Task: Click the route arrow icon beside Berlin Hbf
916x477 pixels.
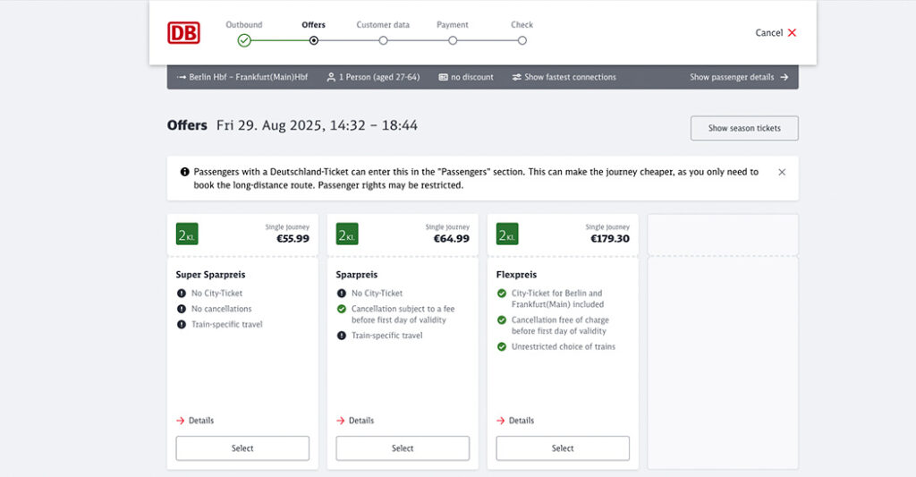Action: click(x=181, y=77)
